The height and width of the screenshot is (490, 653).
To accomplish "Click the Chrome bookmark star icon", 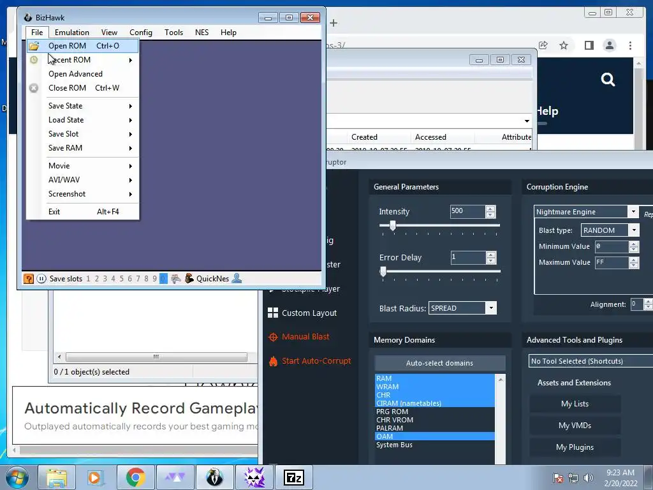I will [x=564, y=45].
